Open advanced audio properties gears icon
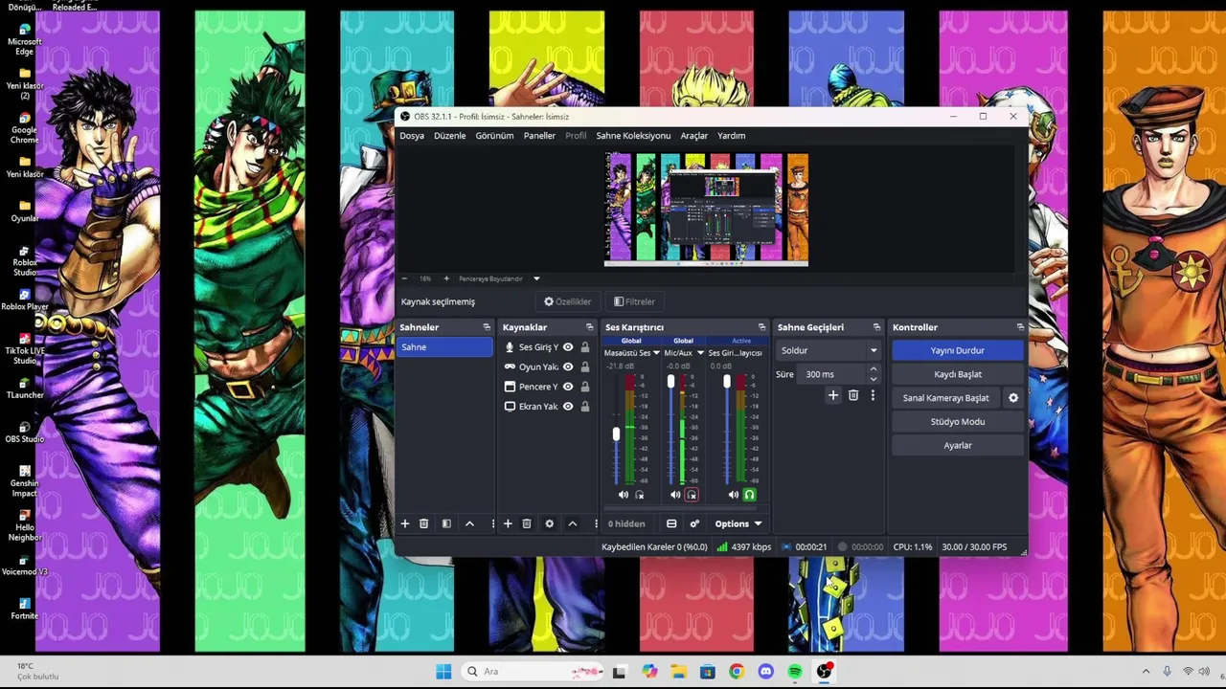1226x689 pixels. click(694, 523)
